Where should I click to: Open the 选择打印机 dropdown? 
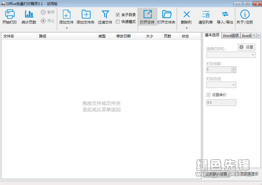pos(231,55)
